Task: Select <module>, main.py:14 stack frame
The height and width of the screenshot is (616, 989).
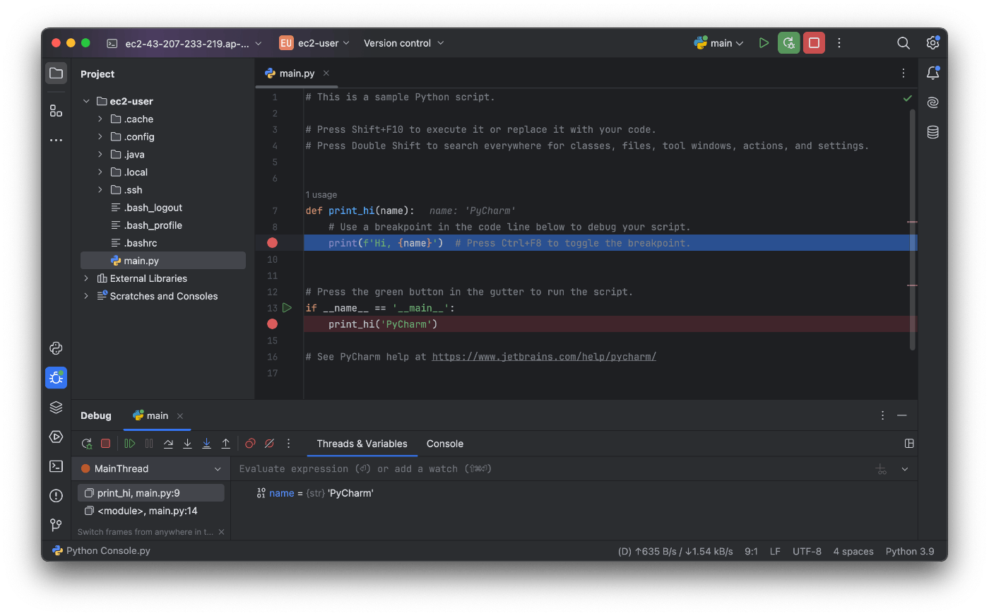Action: 151,511
